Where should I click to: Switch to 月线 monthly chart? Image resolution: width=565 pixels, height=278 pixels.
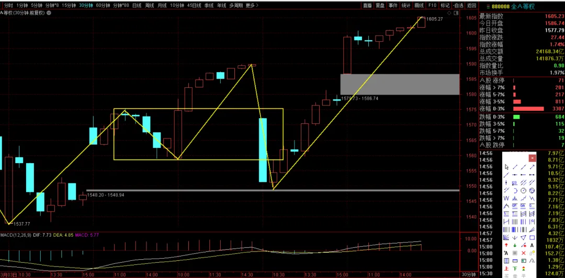coord(162,5)
